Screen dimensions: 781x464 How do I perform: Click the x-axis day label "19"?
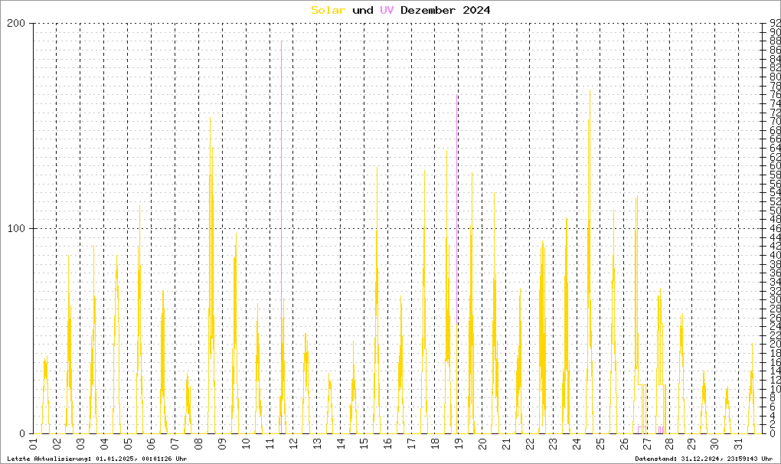[458, 444]
